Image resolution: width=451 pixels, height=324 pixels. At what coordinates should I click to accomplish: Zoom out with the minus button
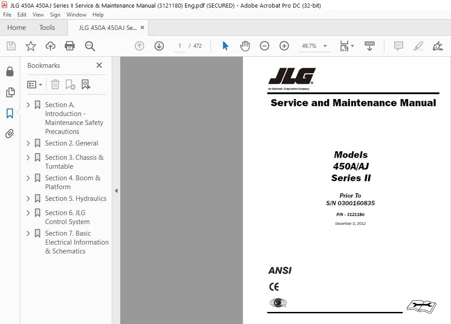(264, 46)
